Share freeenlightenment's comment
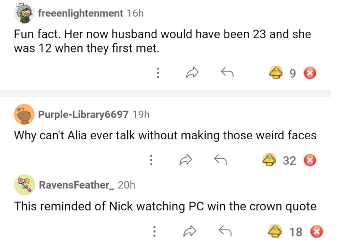Viewport: 338px width, 251px height. pyautogui.click(x=193, y=73)
